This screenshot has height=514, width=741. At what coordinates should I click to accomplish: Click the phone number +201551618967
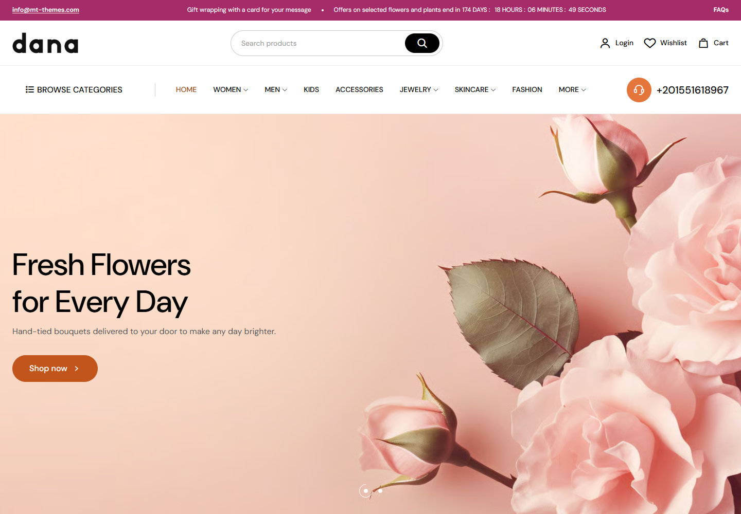693,90
